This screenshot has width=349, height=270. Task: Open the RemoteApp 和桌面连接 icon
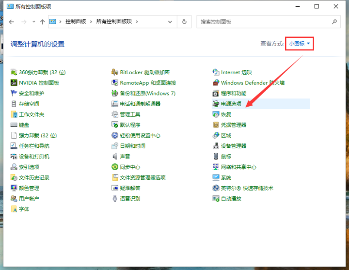[114, 82]
